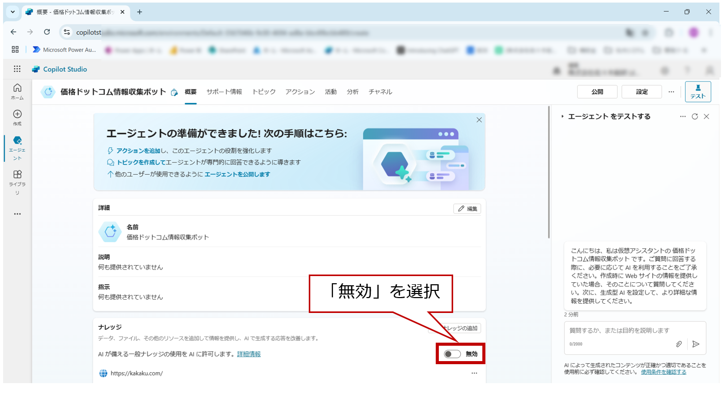The image size is (723, 399).
Task: Click the globe icon next to kakaku.com
Action: (x=103, y=373)
